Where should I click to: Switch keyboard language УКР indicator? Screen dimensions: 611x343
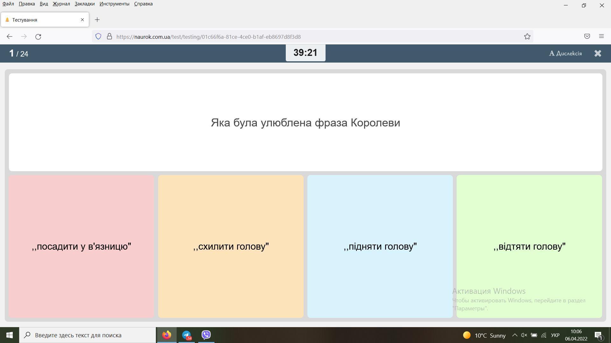coord(555,335)
